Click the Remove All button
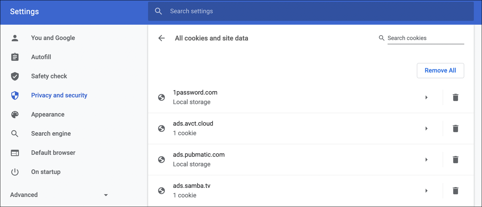The image size is (482, 207). click(440, 70)
